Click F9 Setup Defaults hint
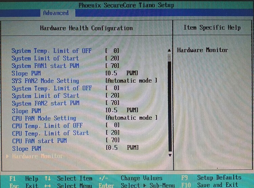Viewport: 254px width, 188px height. [211, 178]
